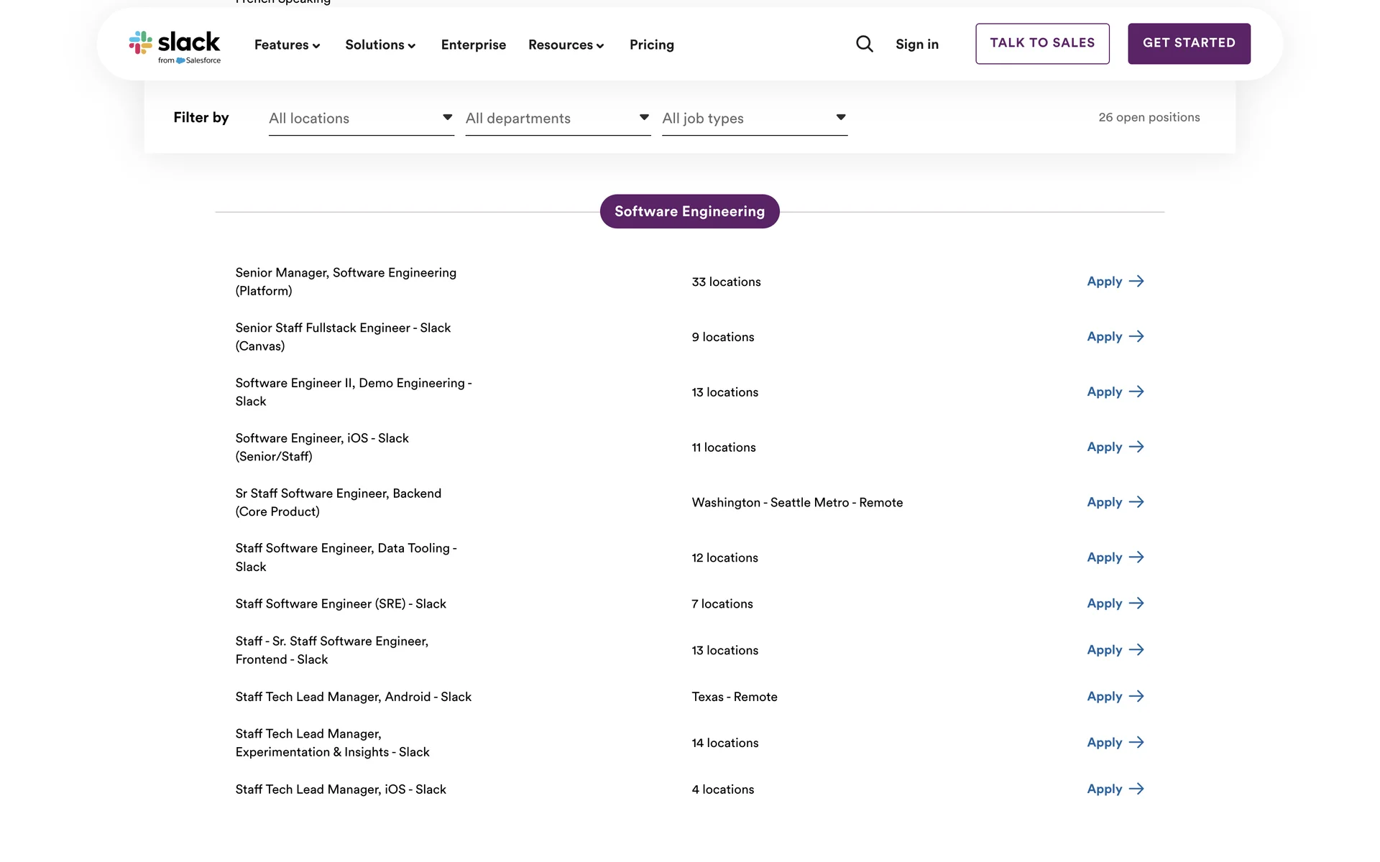Open the All locations filter dropdown
Viewport: 1380px width, 862px height.
coord(361,119)
